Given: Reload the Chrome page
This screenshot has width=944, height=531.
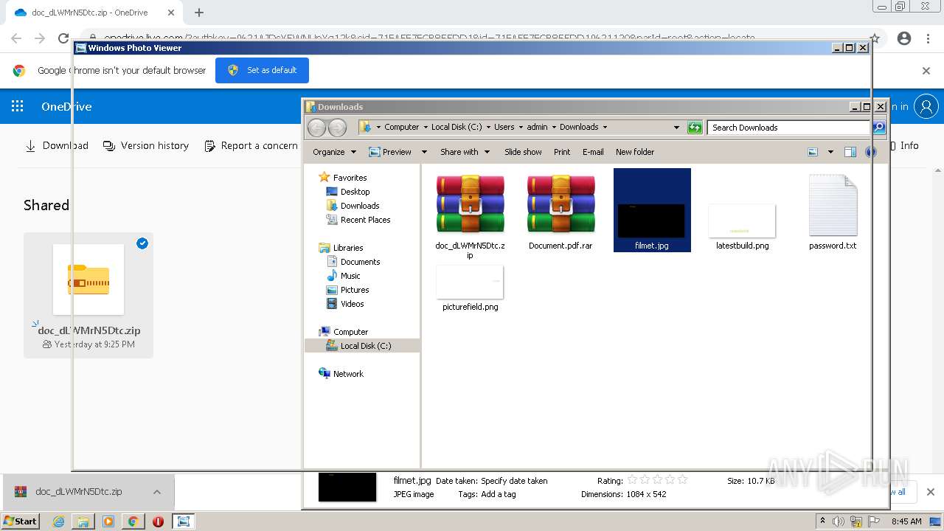Looking at the screenshot, I should tap(63, 38).
